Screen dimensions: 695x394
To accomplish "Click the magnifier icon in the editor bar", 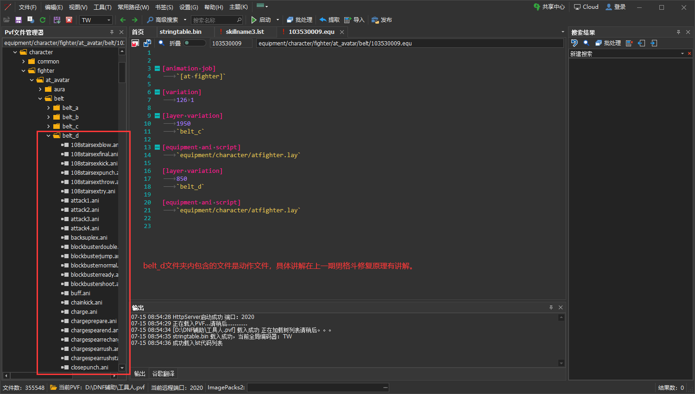I will [x=161, y=43].
